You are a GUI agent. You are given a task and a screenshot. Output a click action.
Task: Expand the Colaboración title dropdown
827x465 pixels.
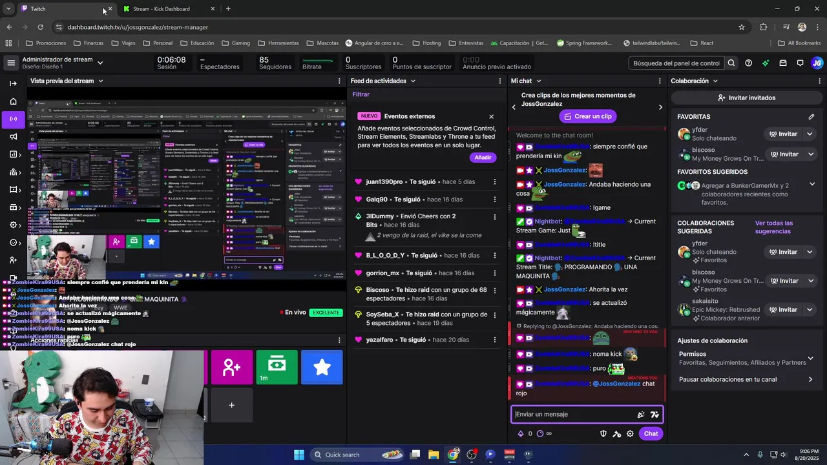point(715,81)
